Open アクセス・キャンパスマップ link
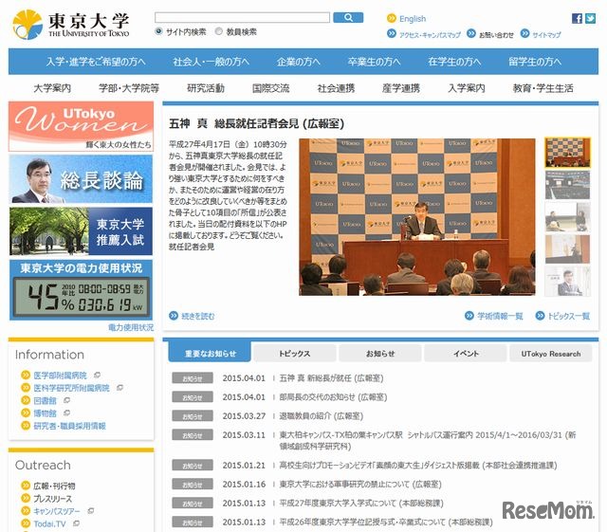 (430, 35)
